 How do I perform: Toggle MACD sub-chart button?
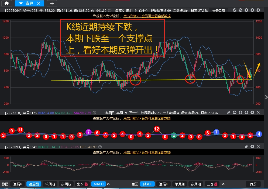98,184
